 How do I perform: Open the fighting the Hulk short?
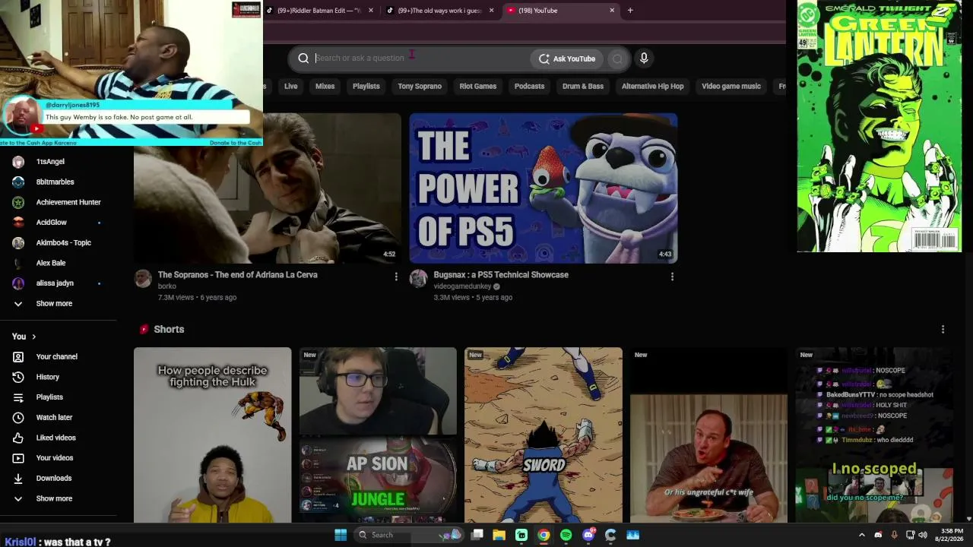(x=213, y=435)
